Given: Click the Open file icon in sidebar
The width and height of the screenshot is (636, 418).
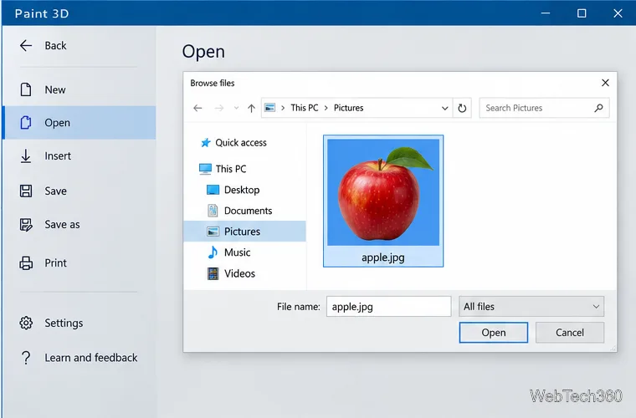Looking at the screenshot, I should click(x=26, y=122).
